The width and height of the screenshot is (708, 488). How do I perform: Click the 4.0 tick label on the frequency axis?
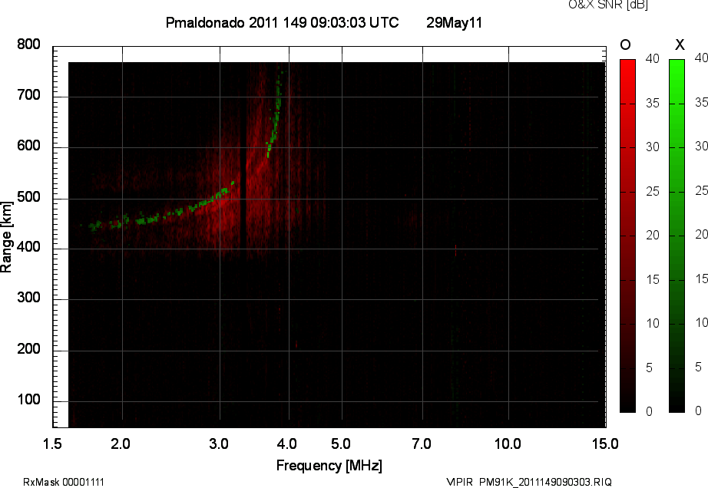[x=287, y=444]
